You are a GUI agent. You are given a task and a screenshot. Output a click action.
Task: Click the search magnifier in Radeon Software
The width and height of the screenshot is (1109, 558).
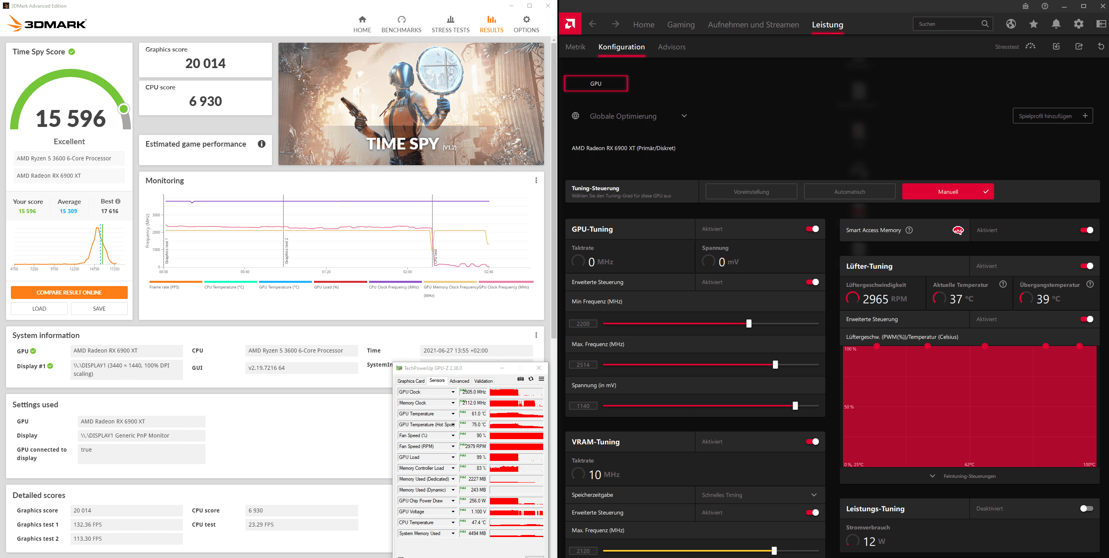pos(985,24)
